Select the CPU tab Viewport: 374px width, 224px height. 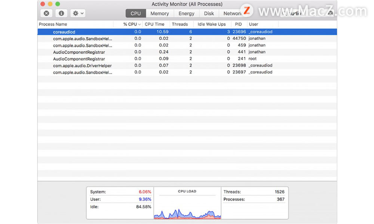tap(136, 13)
